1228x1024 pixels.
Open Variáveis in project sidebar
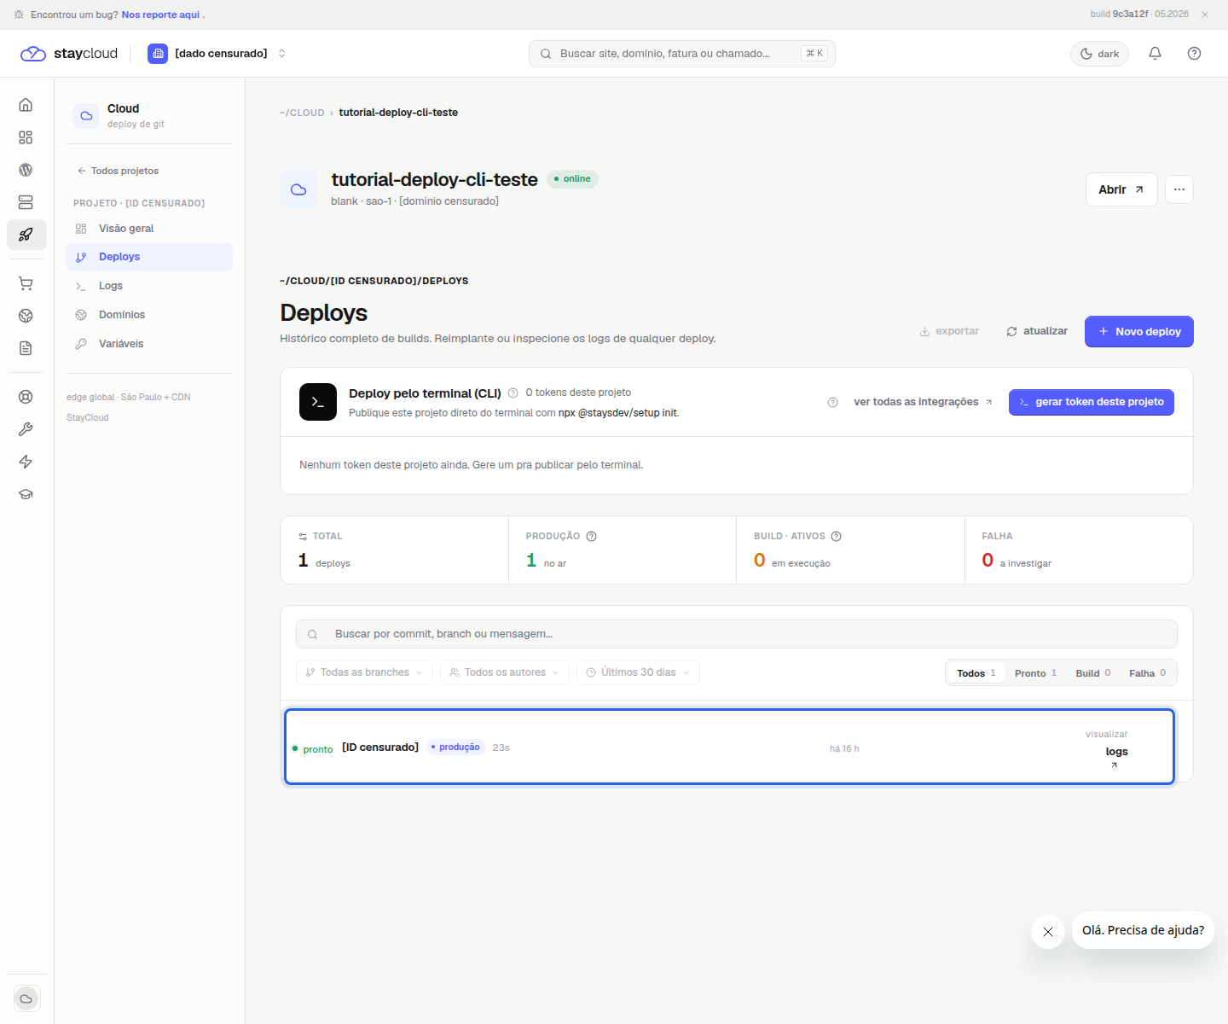pyautogui.click(x=149, y=344)
